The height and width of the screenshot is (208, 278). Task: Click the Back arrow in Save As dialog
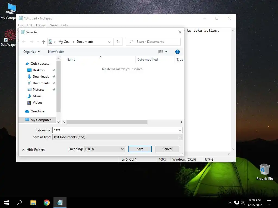(24, 42)
